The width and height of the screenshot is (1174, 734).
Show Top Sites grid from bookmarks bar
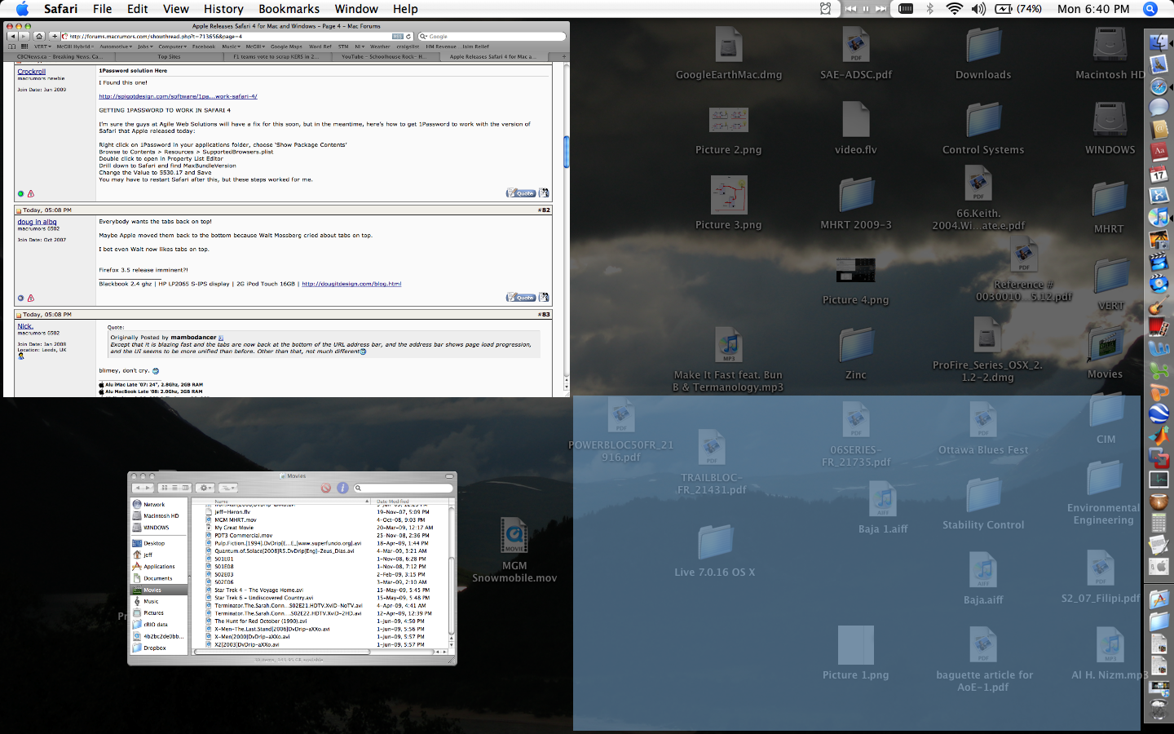coord(24,46)
